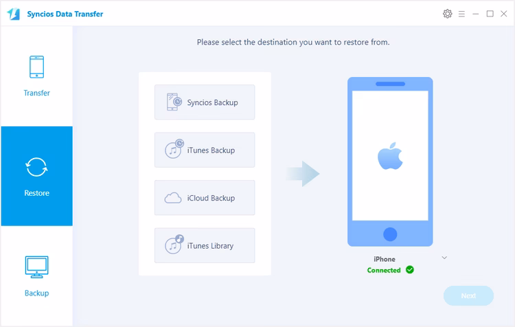Click the Syncios logo icon
The image size is (515, 327).
(x=14, y=14)
